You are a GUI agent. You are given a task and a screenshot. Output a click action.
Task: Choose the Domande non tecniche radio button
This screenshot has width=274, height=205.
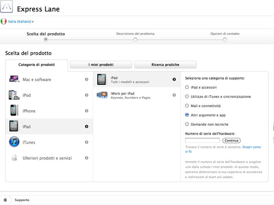point(187,124)
